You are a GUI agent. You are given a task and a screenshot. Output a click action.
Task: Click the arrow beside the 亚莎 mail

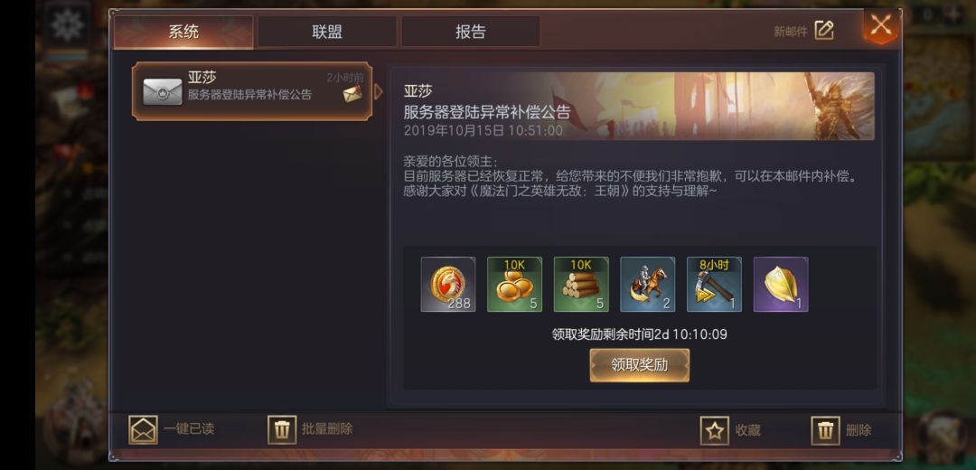[378, 91]
